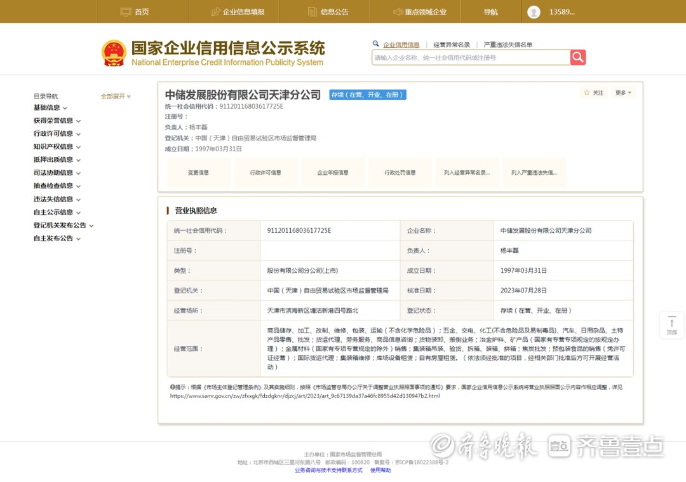Open 使用帮助 footer link
This screenshot has width=686, height=482.
click(x=380, y=470)
